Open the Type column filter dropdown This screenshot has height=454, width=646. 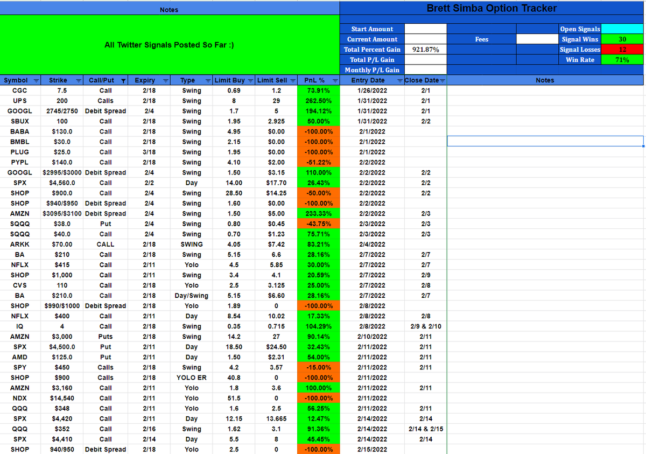[209, 81]
